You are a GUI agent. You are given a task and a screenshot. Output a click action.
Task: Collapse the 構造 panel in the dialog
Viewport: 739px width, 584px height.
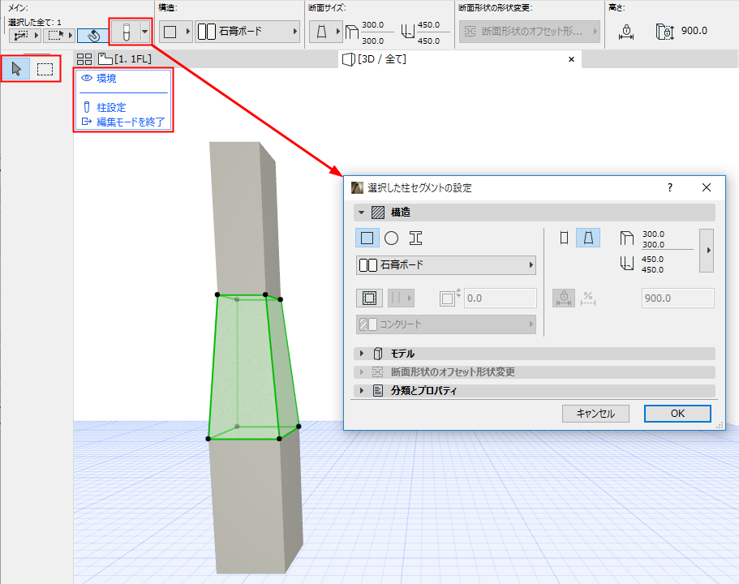point(362,213)
